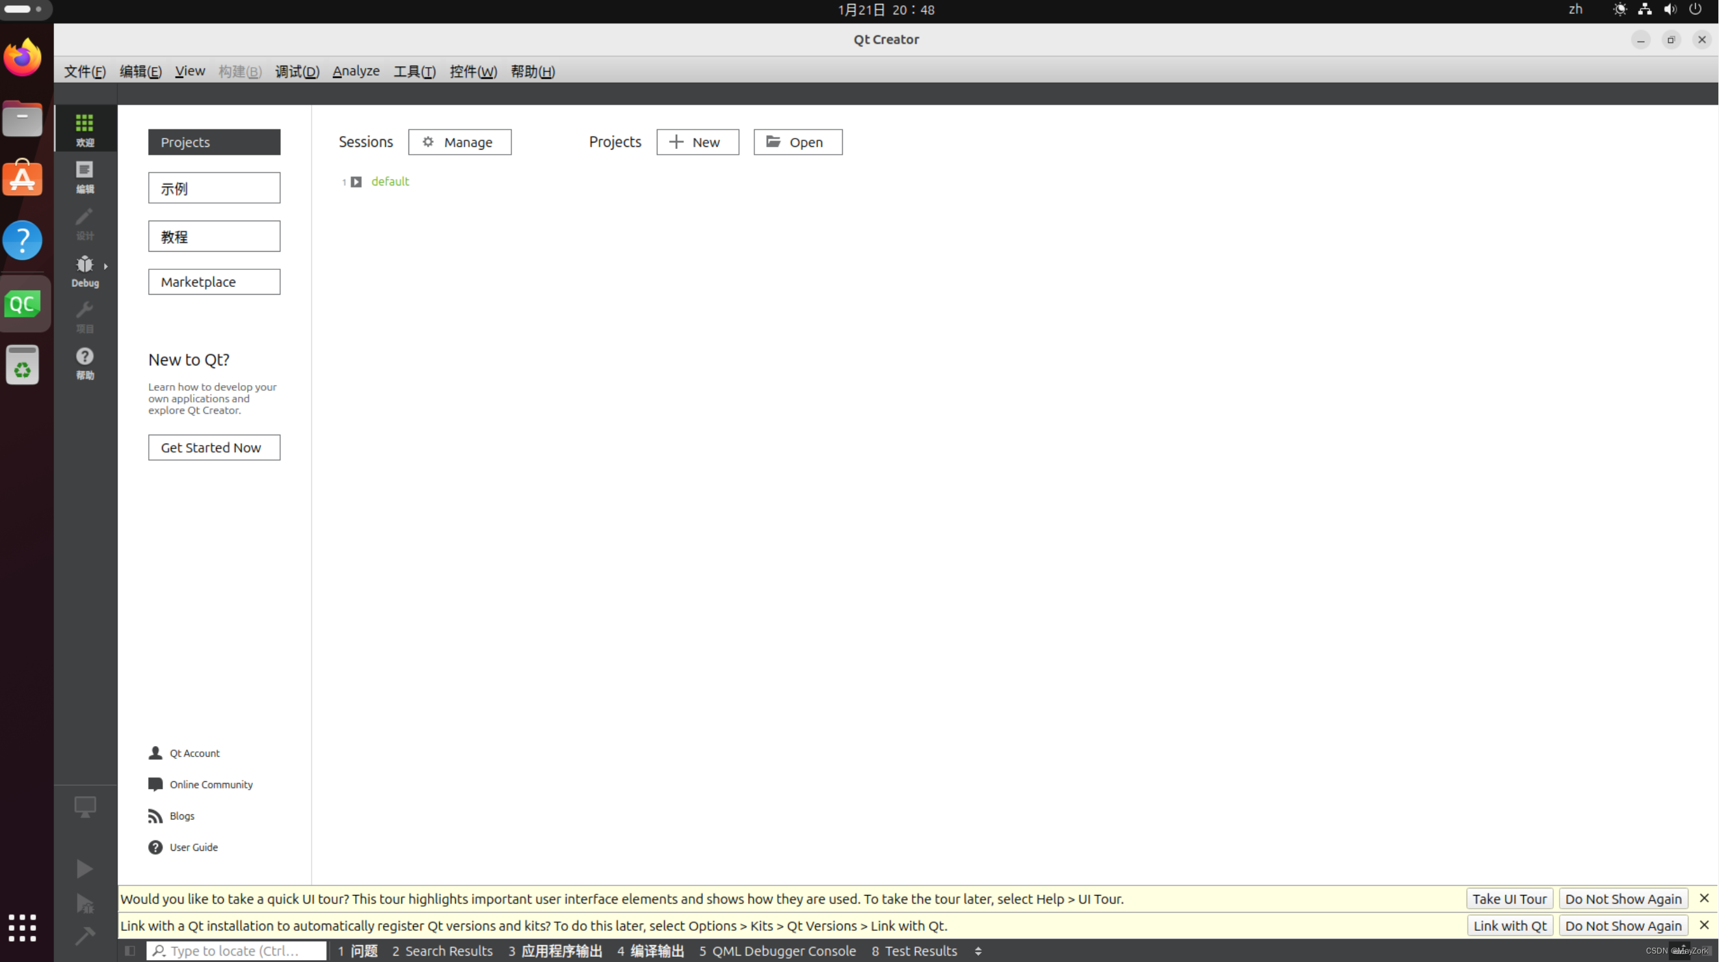Expand the default session entry arrow
The image size is (1719, 962).
[356, 181]
